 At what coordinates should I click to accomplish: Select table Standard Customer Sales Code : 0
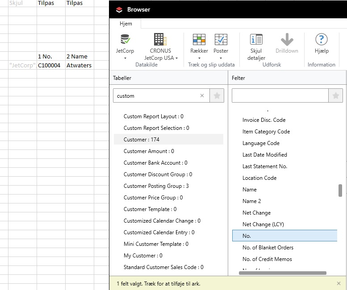(x=163, y=267)
